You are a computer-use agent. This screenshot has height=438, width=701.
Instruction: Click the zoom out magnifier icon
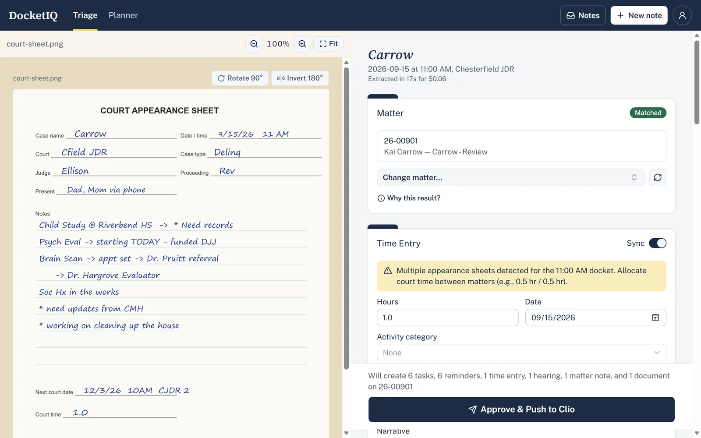point(254,44)
